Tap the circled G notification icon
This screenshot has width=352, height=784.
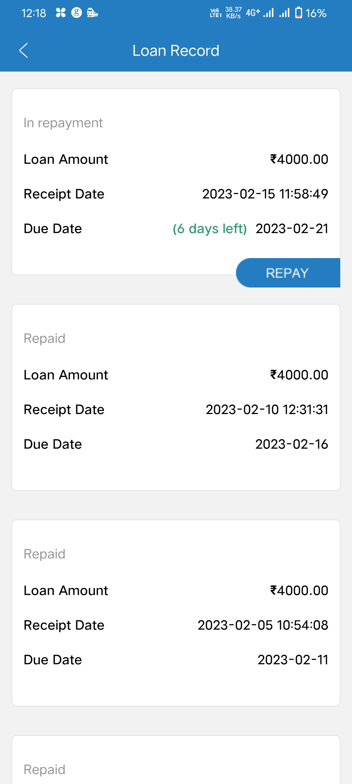pos(77,13)
